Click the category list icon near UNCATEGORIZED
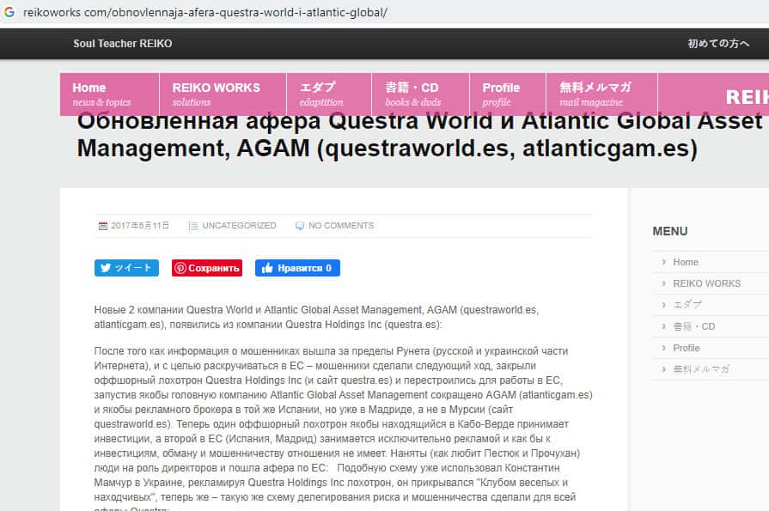769x511 pixels. click(193, 226)
